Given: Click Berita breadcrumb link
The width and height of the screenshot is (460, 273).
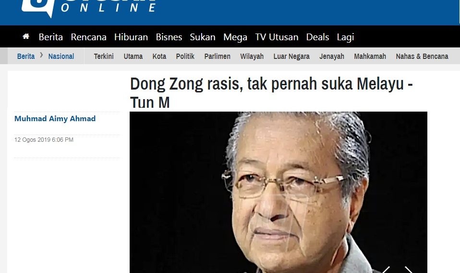Looking at the screenshot, I should pos(26,56).
